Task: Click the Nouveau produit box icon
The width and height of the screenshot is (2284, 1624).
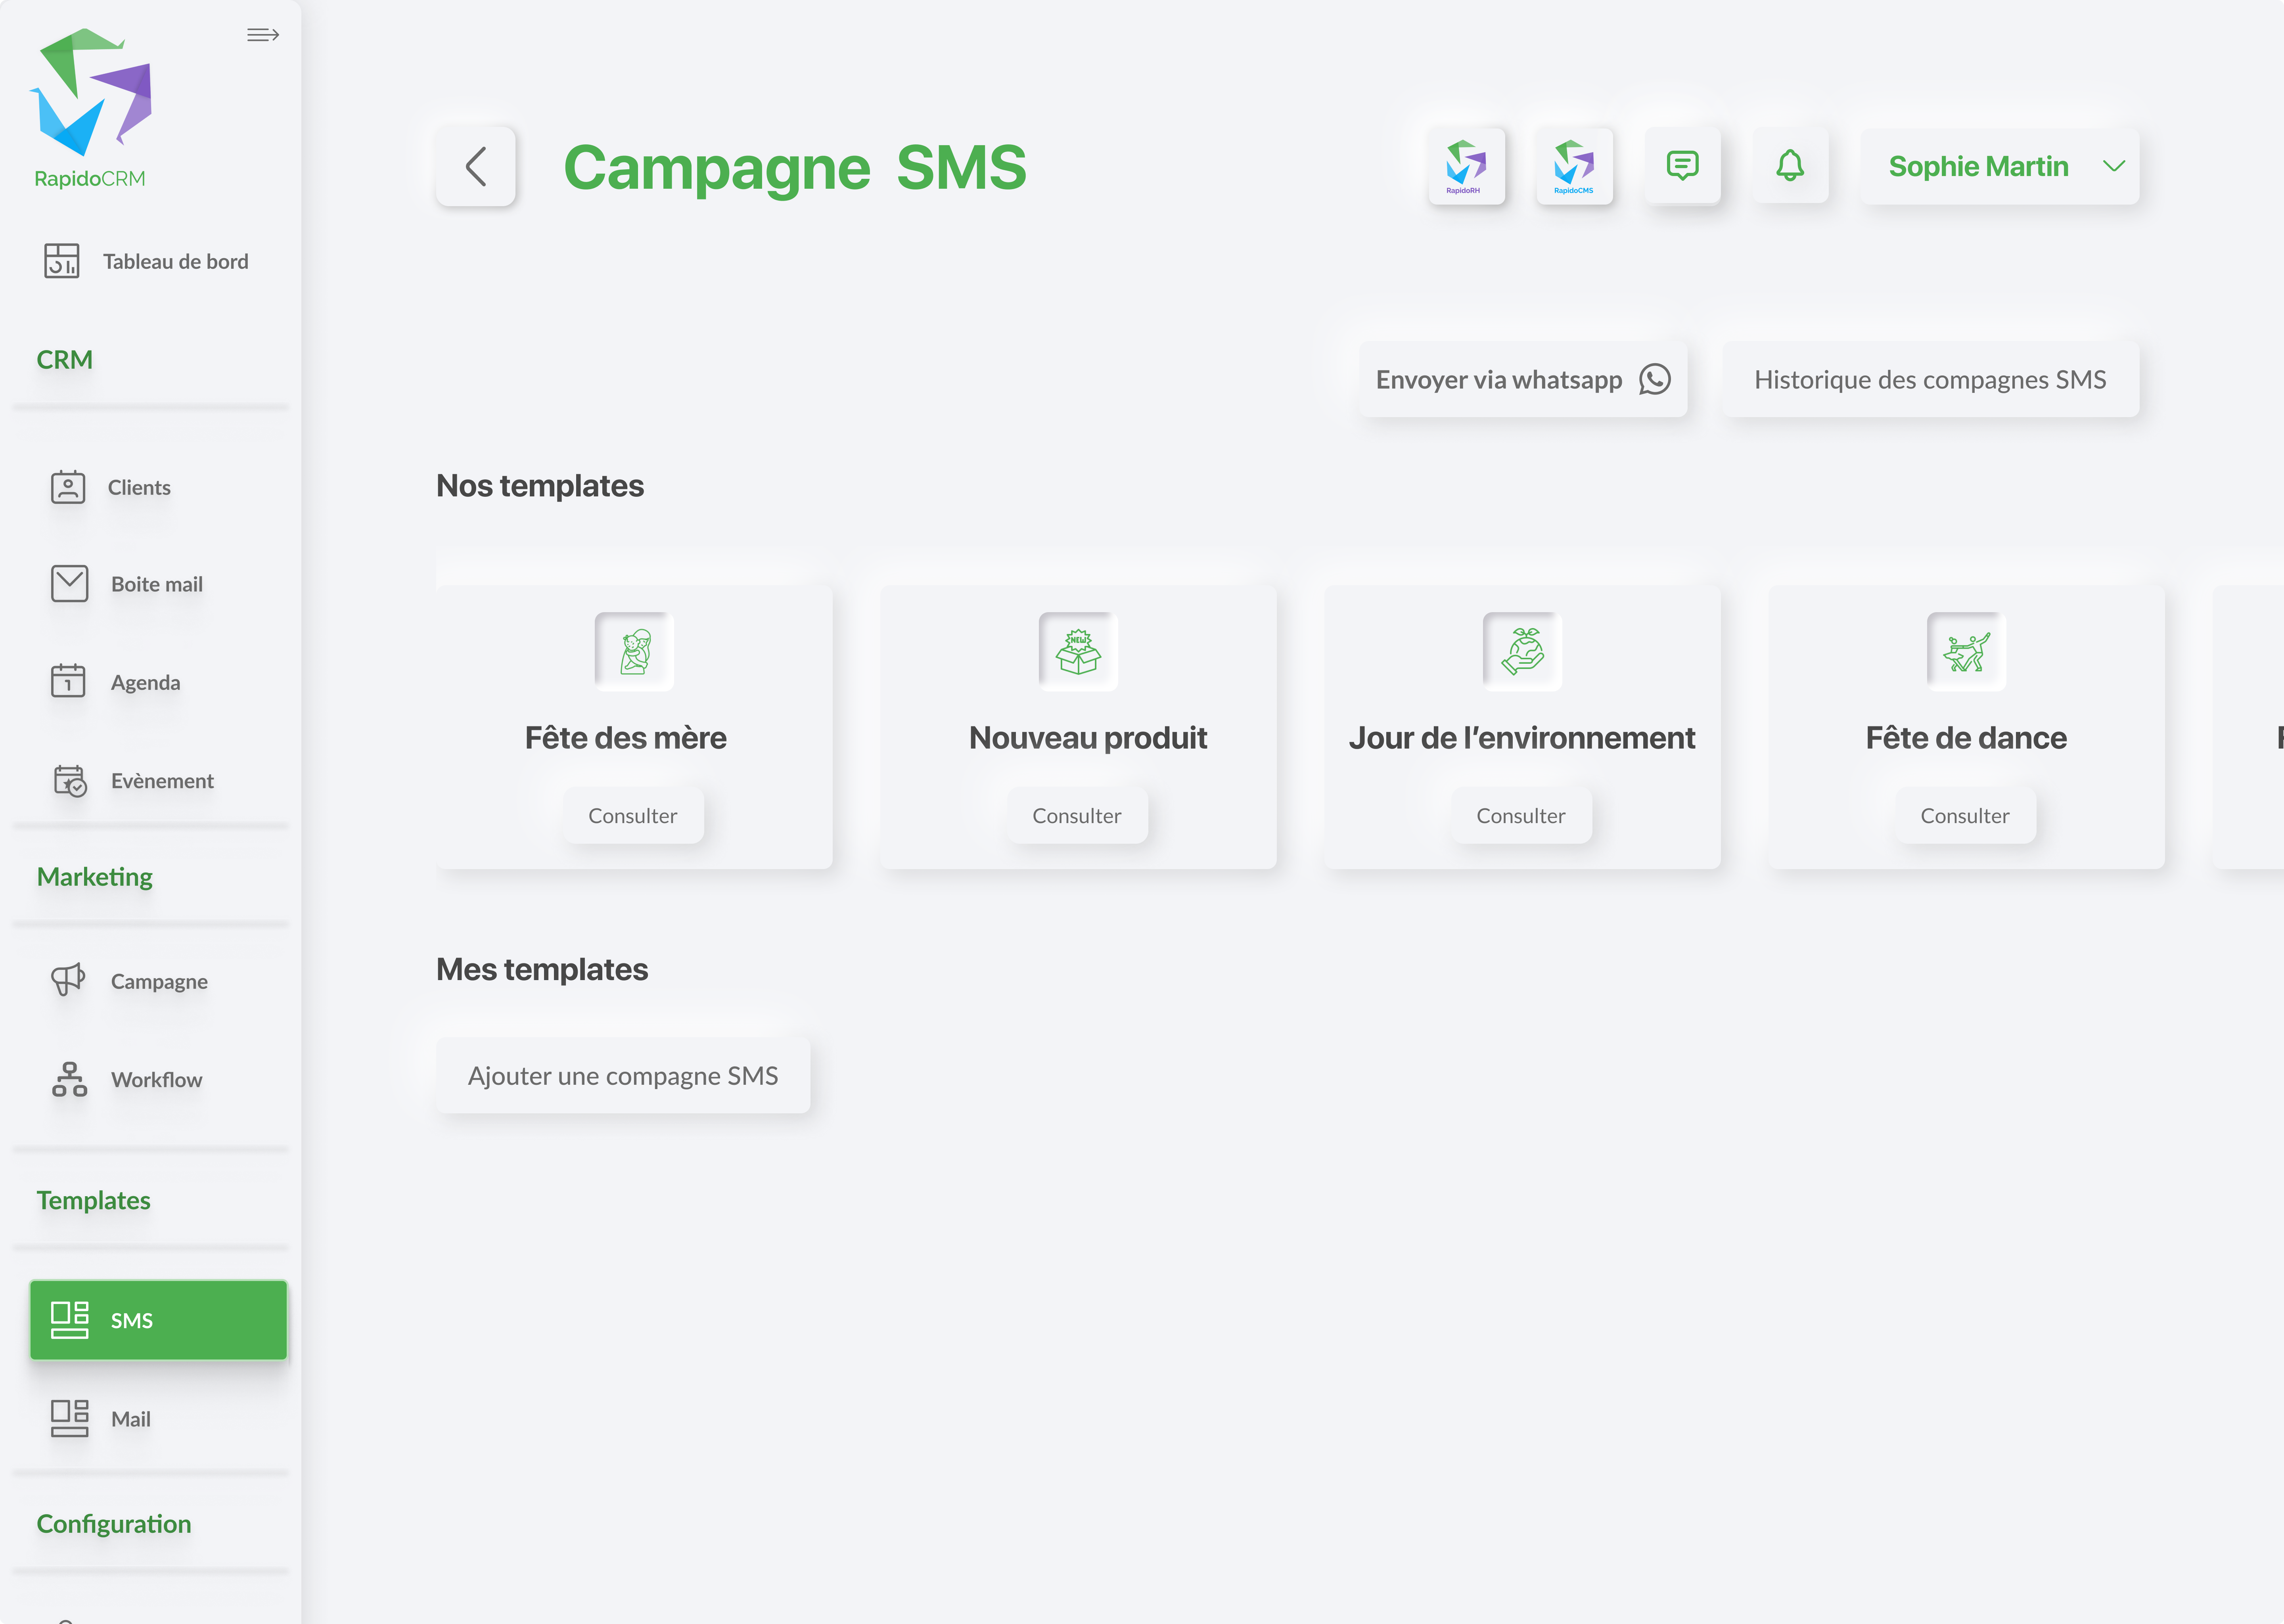Action: point(1078,651)
